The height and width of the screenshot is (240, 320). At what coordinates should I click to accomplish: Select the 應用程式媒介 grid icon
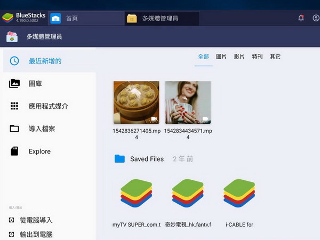(15, 106)
